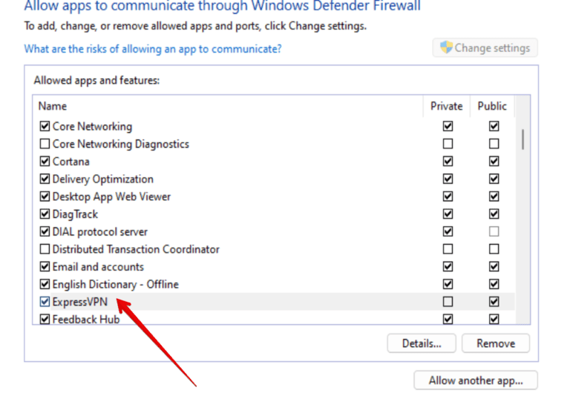Screen dimensions: 570x399
Task: Uncheck the Cortana app checkbox
Action: [x=45, y=162]
